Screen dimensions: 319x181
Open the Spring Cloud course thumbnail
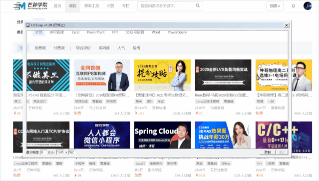(163, 135)
